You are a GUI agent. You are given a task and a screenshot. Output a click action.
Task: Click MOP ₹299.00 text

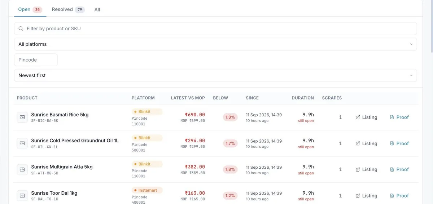193,147
